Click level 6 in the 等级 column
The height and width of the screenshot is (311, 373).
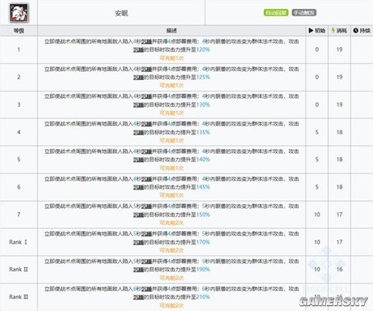tap(19, 187)
